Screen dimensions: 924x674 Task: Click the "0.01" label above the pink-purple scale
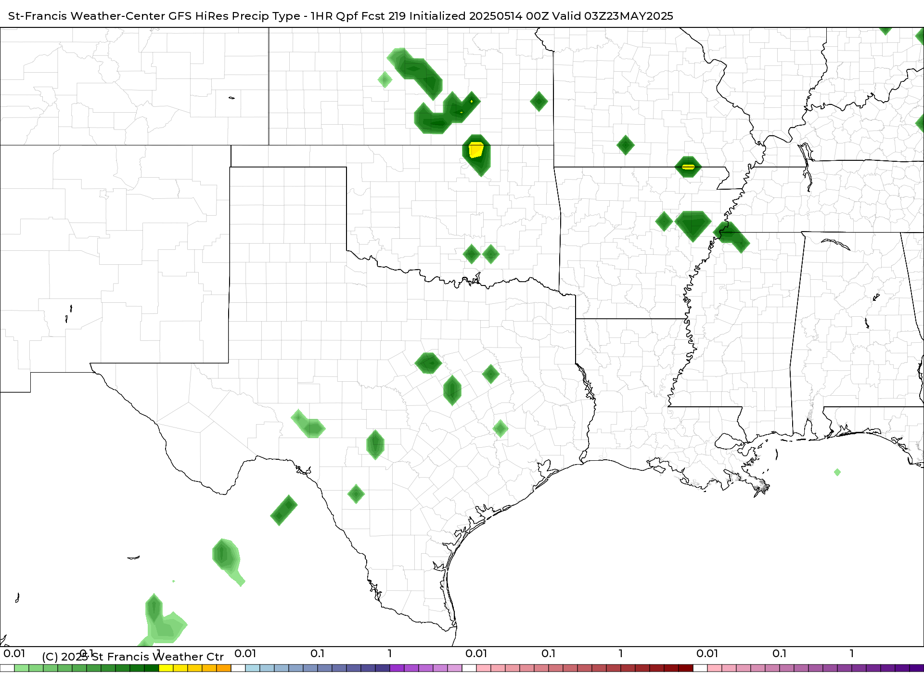(x=707, y=654)
